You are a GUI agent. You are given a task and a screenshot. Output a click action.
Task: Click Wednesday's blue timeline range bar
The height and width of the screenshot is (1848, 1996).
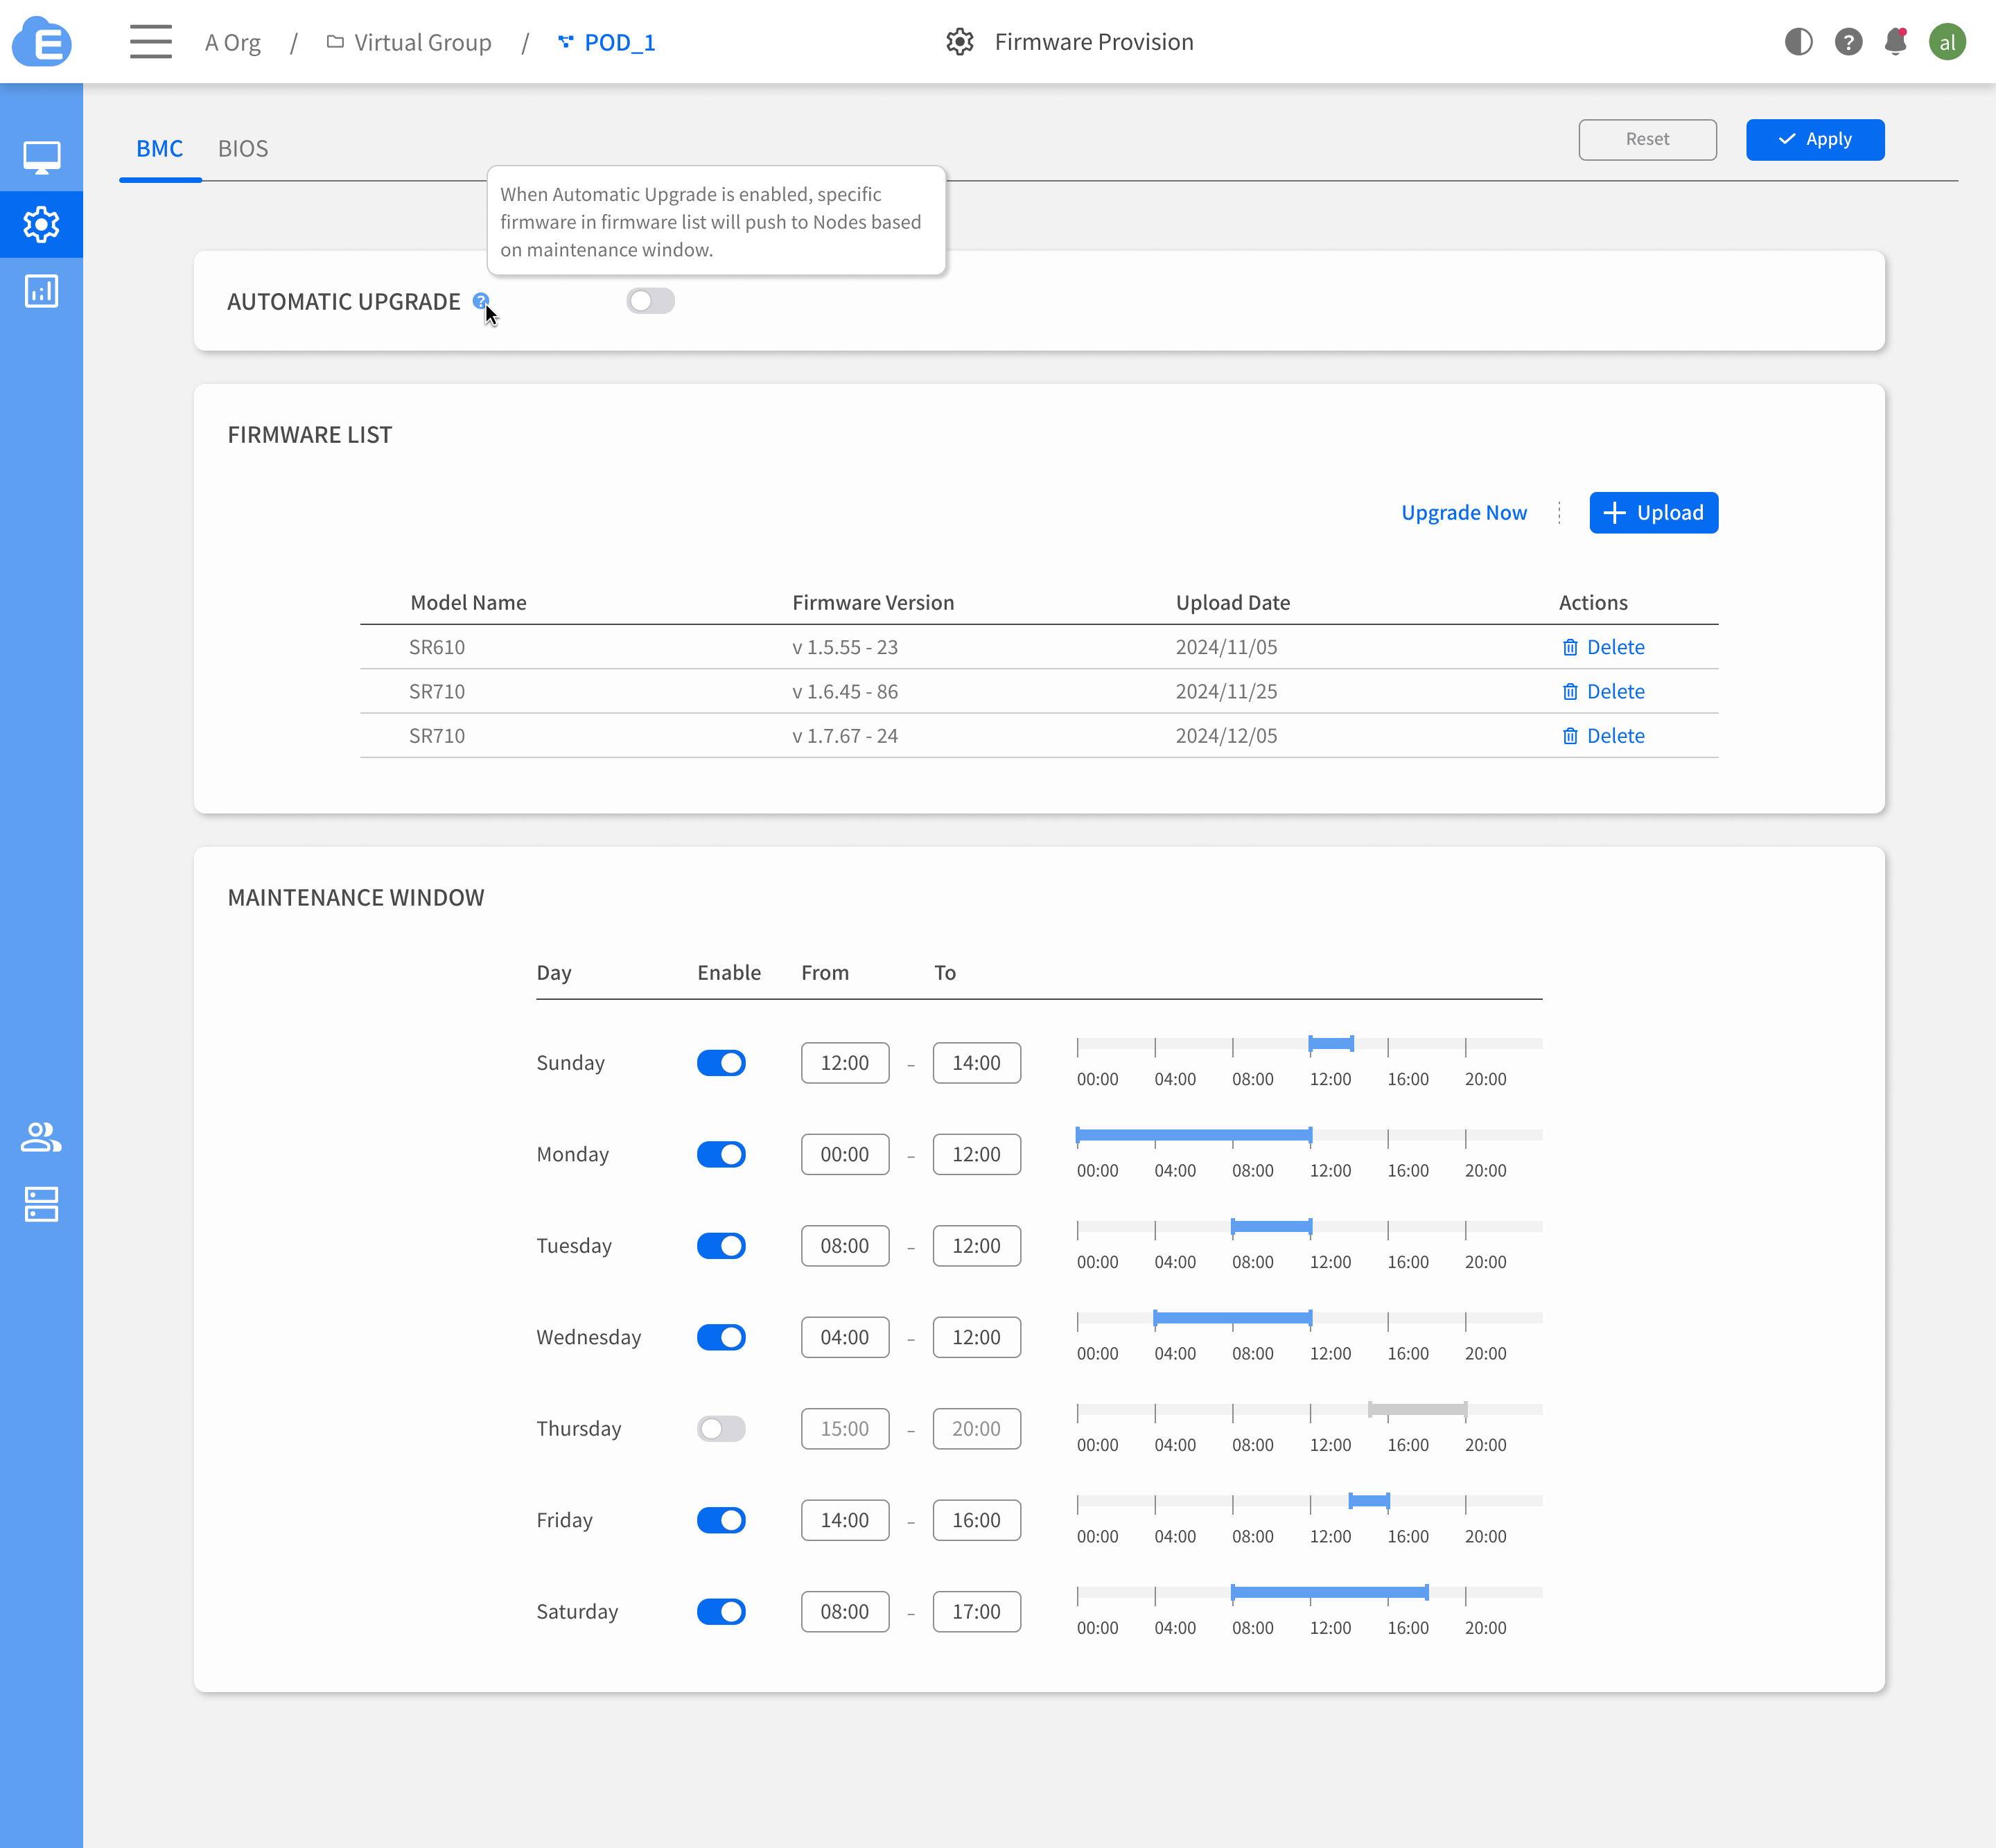click(x=1232, y=1318)
